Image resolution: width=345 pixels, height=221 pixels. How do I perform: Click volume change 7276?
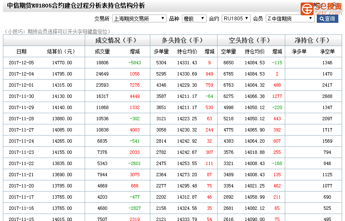point(135,85)
